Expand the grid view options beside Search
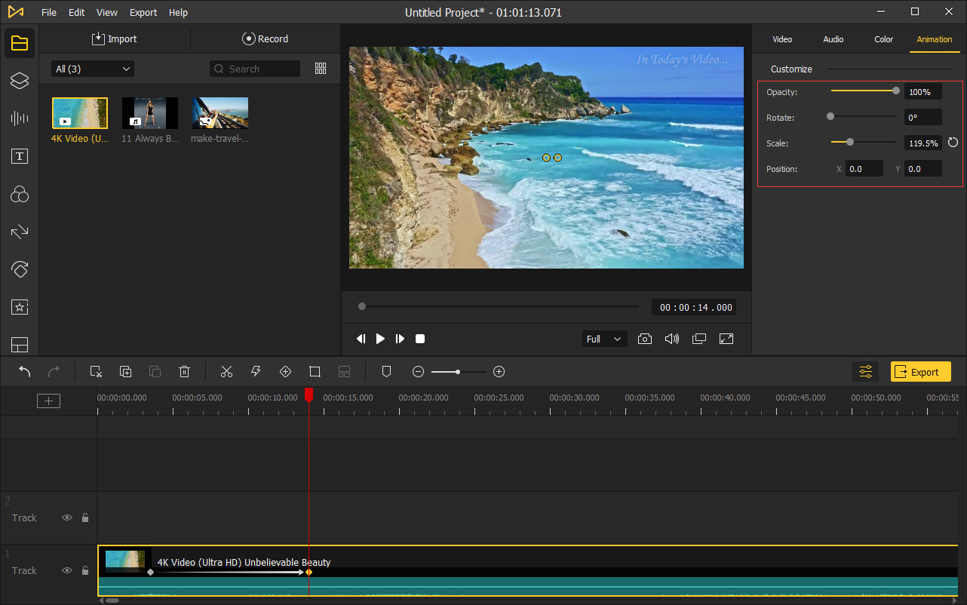Viewport: 967px width, 605px height. 321,68
